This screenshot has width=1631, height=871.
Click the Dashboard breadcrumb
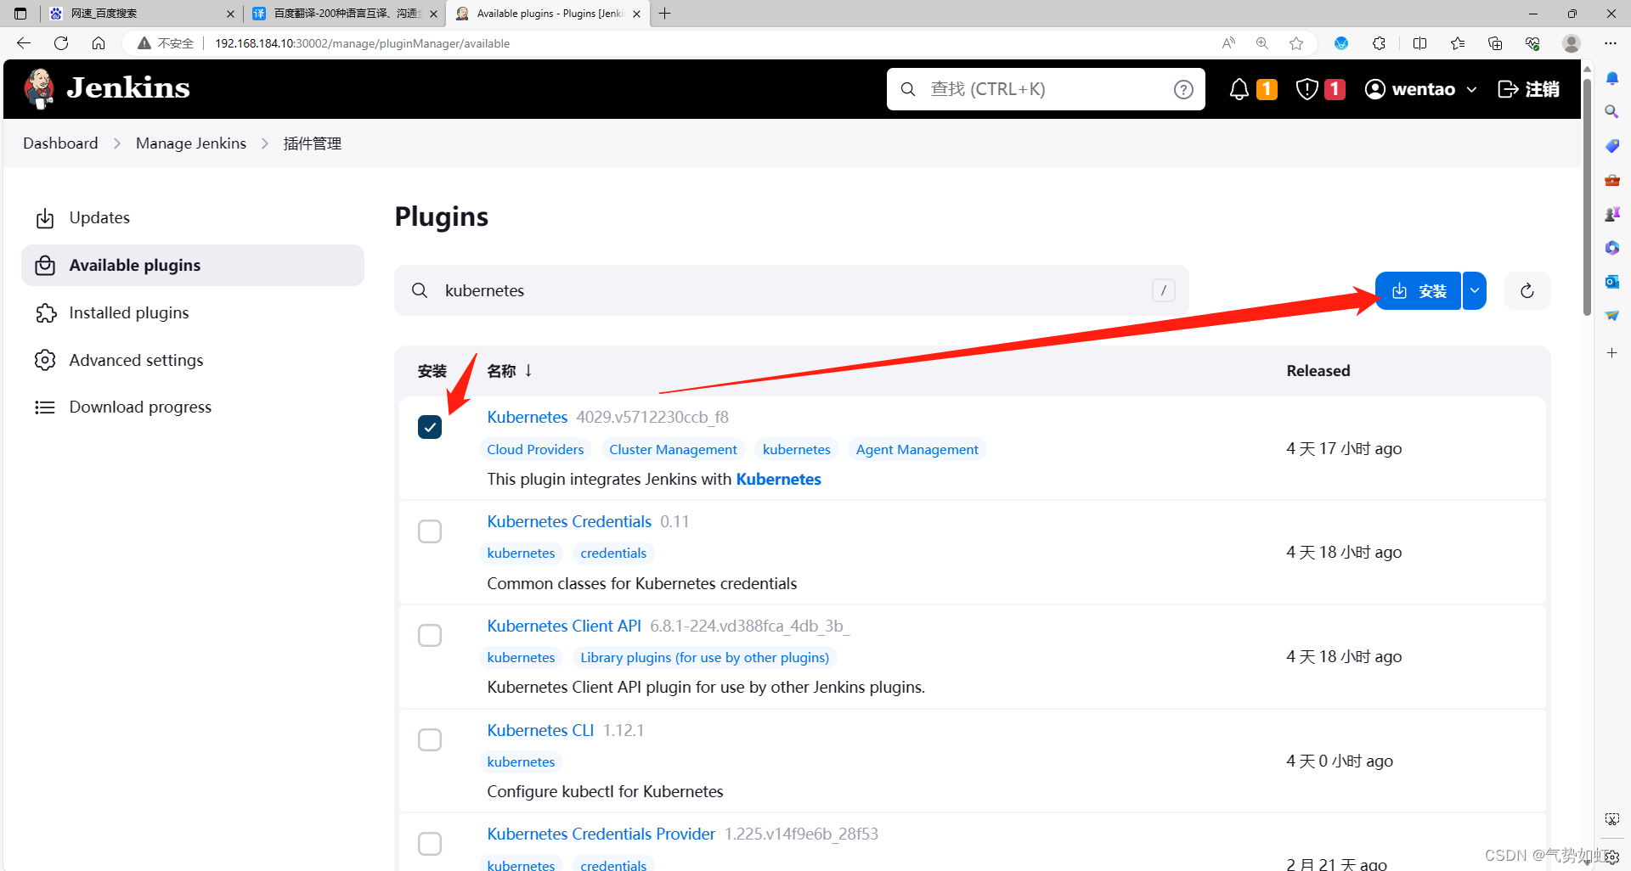[60, 143]
